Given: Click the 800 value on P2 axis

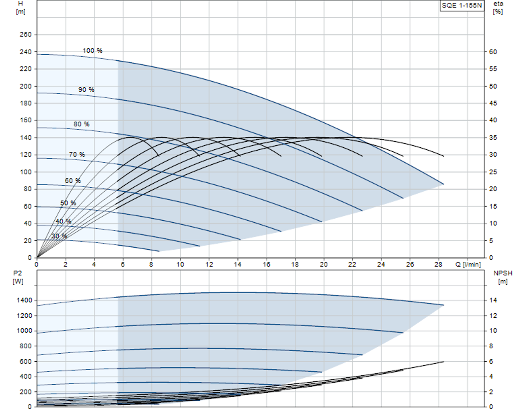Looking at the screenshot, I should coord(25,346).
